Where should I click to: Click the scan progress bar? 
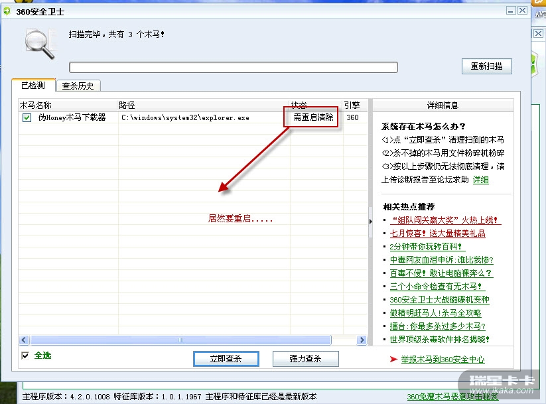tap(234, 67)
